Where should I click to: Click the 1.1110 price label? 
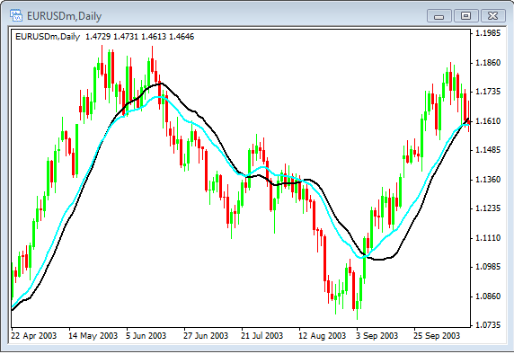click(488, 237)
